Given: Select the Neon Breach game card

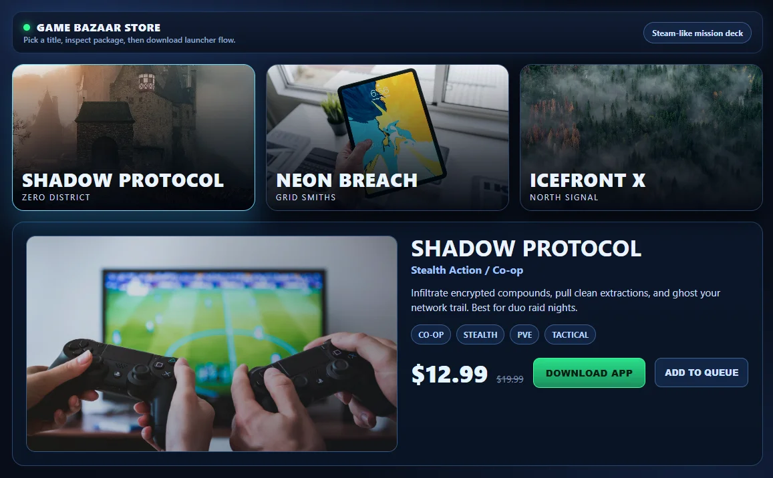Looking at the screenshot, I should tap(388, 138).
